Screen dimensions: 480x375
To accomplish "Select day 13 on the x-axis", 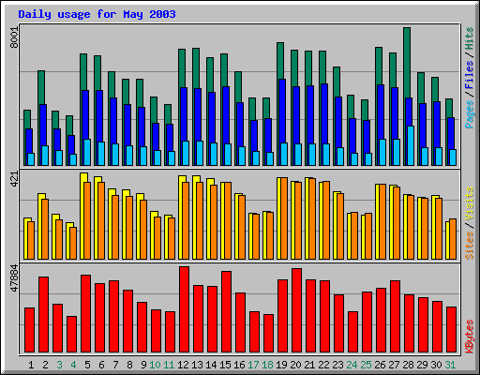I will pyautogui.click(x=197, y=365).
